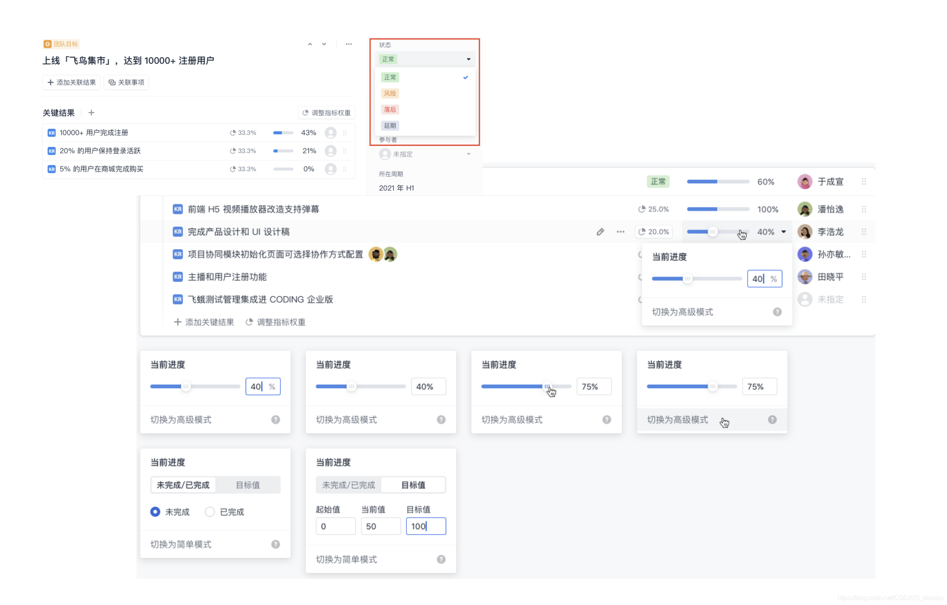Click the 目标值 input containing 100
Image resolution: width=947 pixels, height=605 pixels.
(426, 526)
